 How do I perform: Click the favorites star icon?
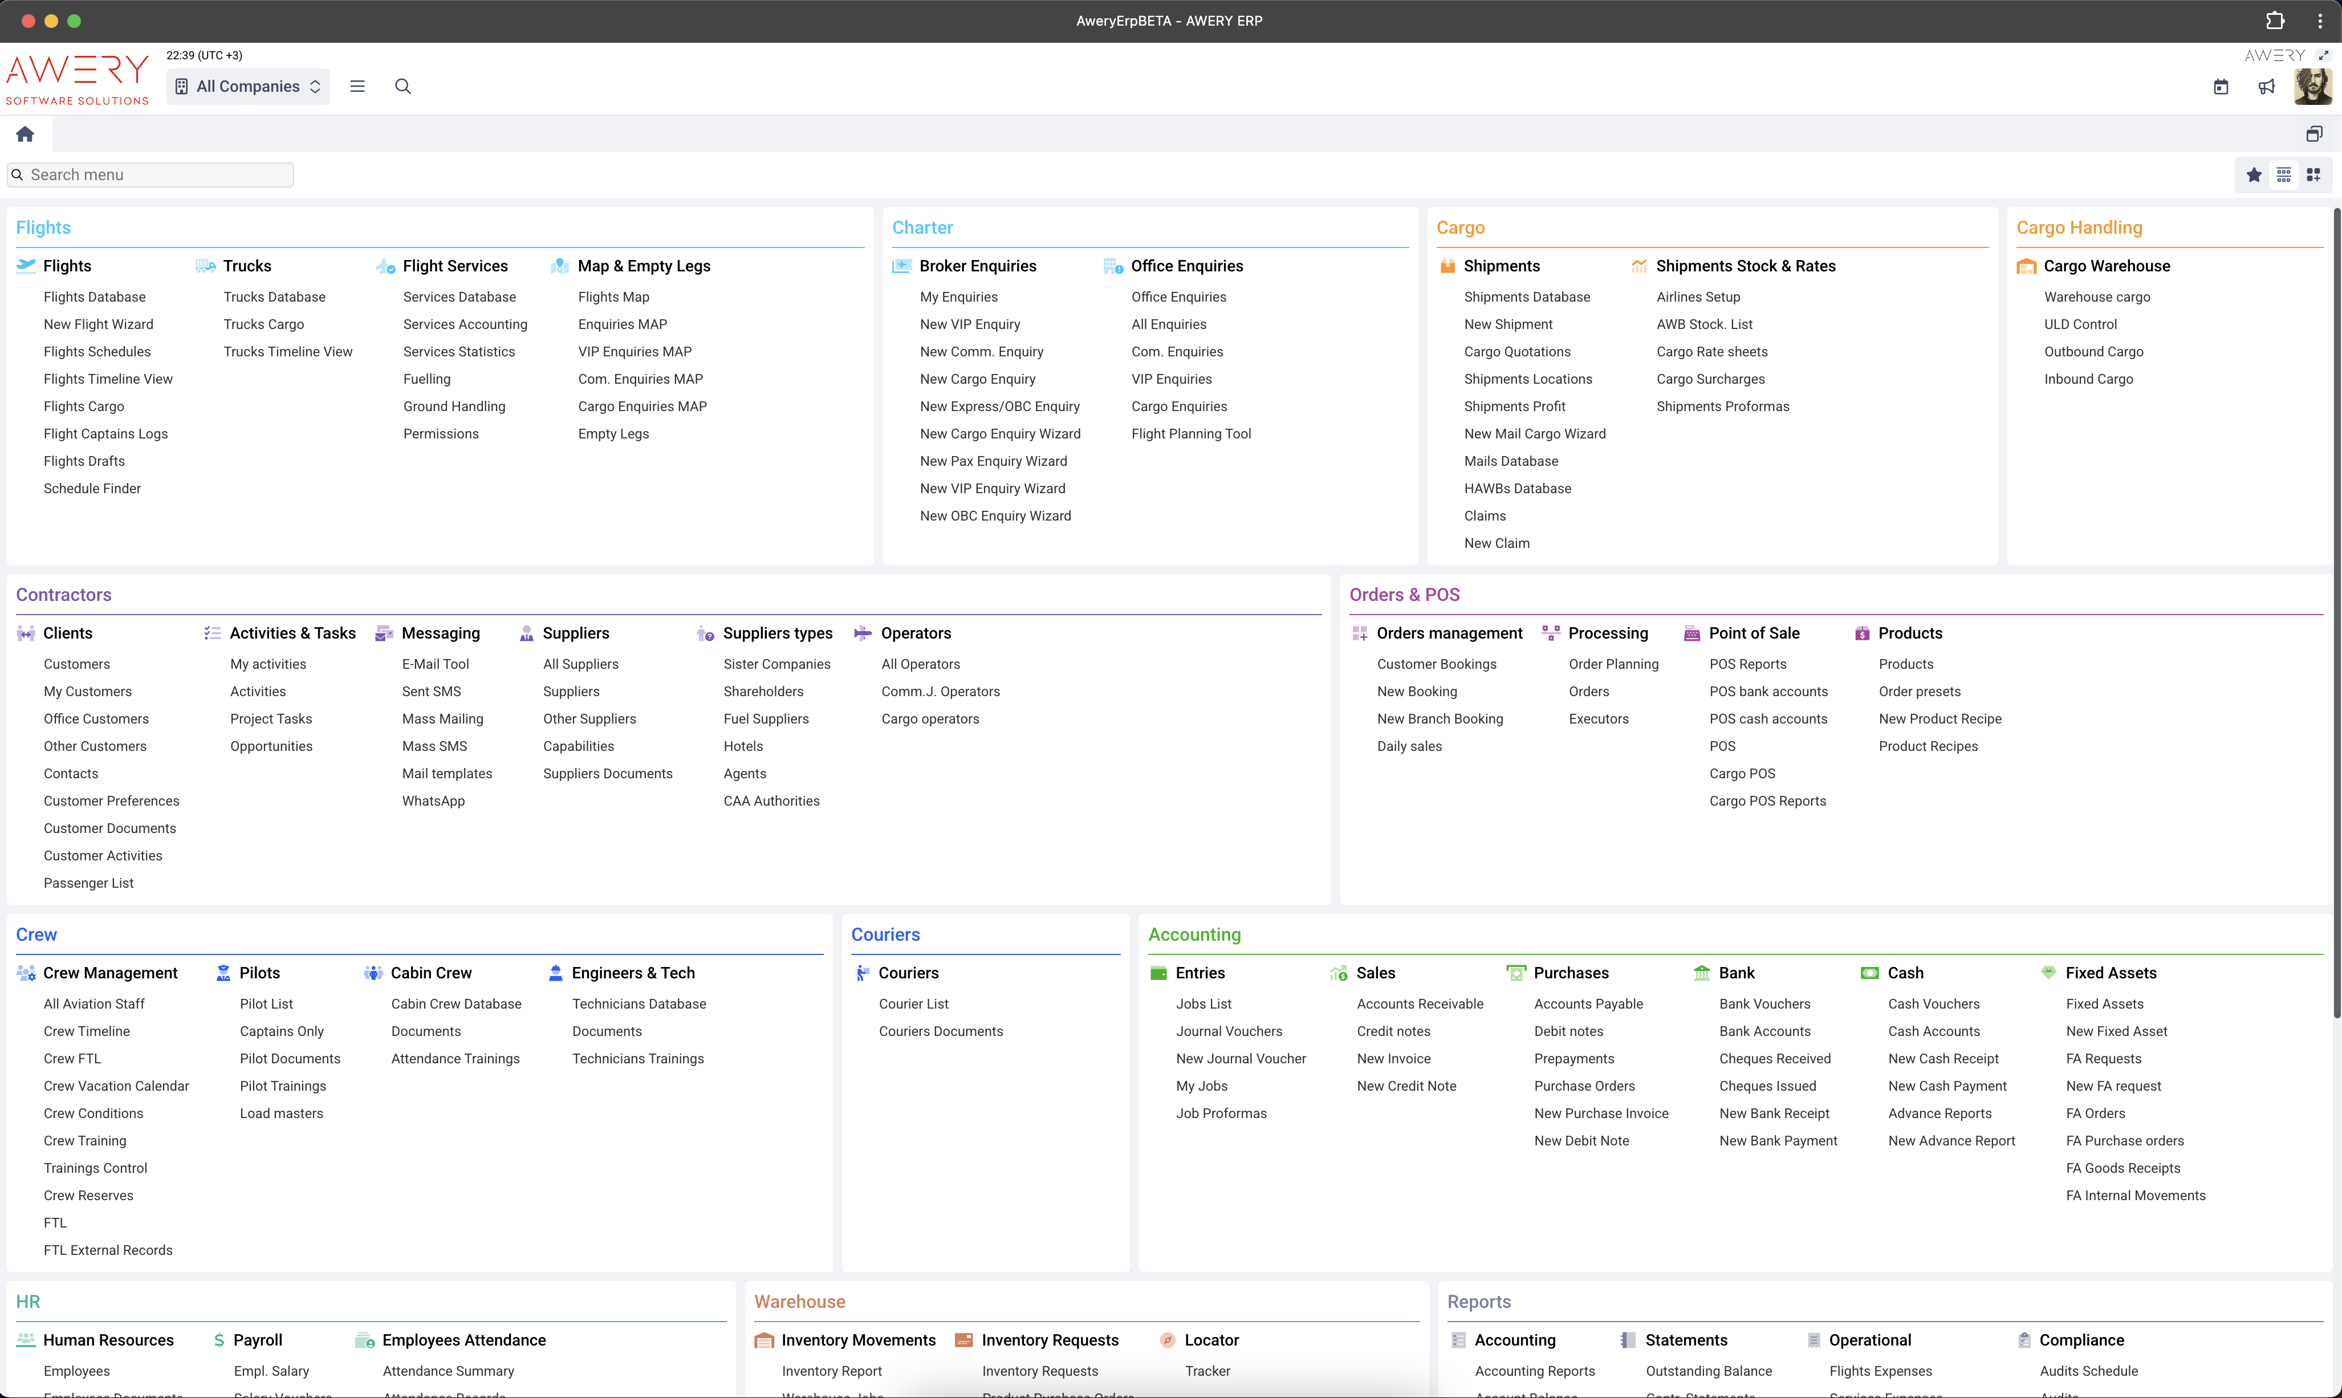2254,174
